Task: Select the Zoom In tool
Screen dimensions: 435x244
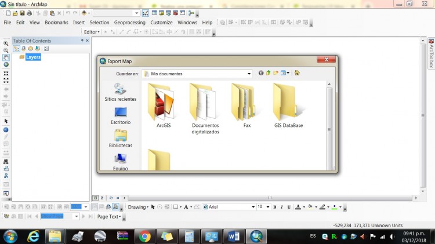Action: (6, 43)
